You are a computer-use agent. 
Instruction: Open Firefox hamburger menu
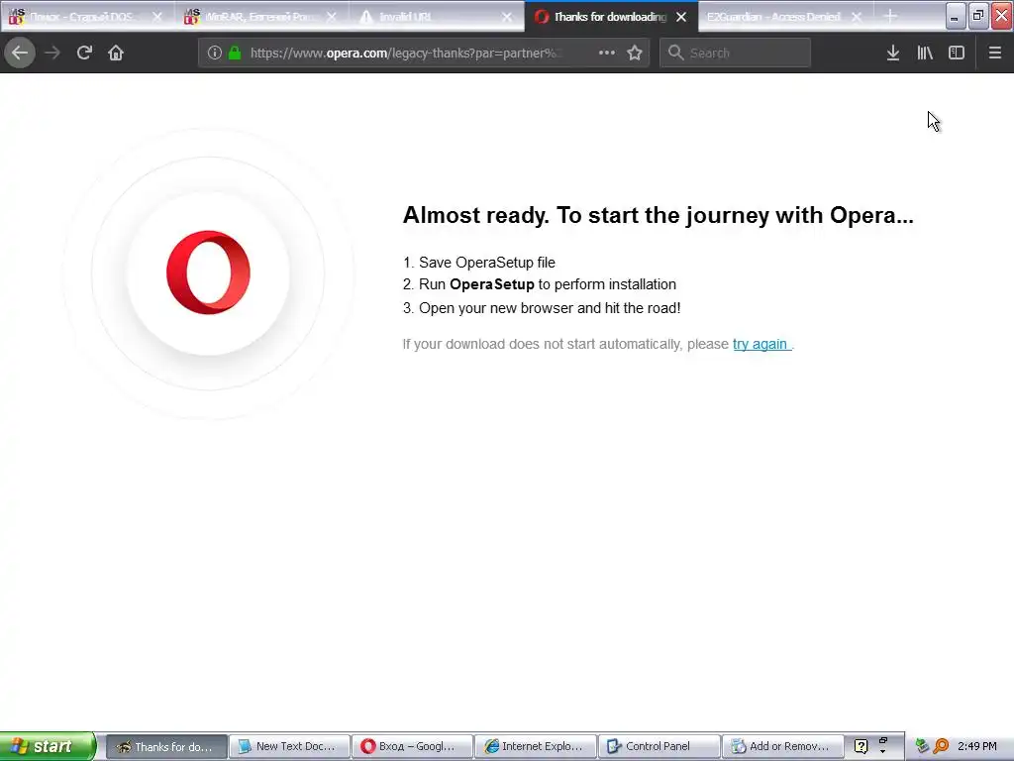pyautogui.click(x=995, y=53)
